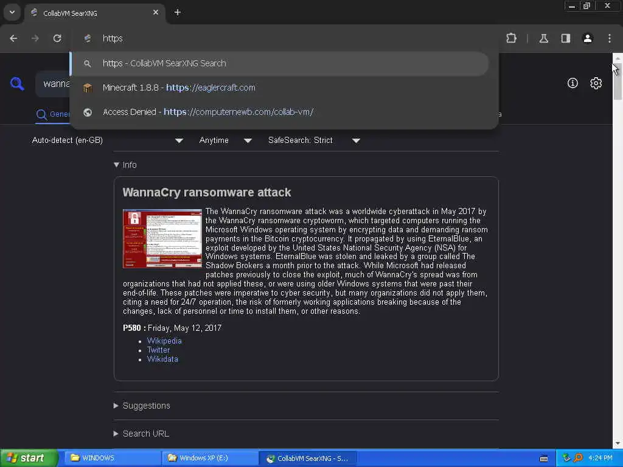Click the on-screen keyboard tray icon
Viewport: 623px width, 467px height.
[543, 458]
